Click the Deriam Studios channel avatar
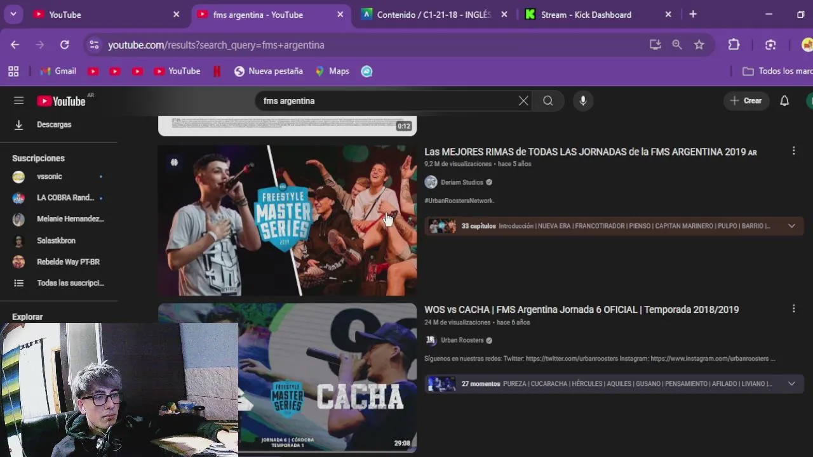This screenshot has width=813, height=457. (x=431, y=182)
